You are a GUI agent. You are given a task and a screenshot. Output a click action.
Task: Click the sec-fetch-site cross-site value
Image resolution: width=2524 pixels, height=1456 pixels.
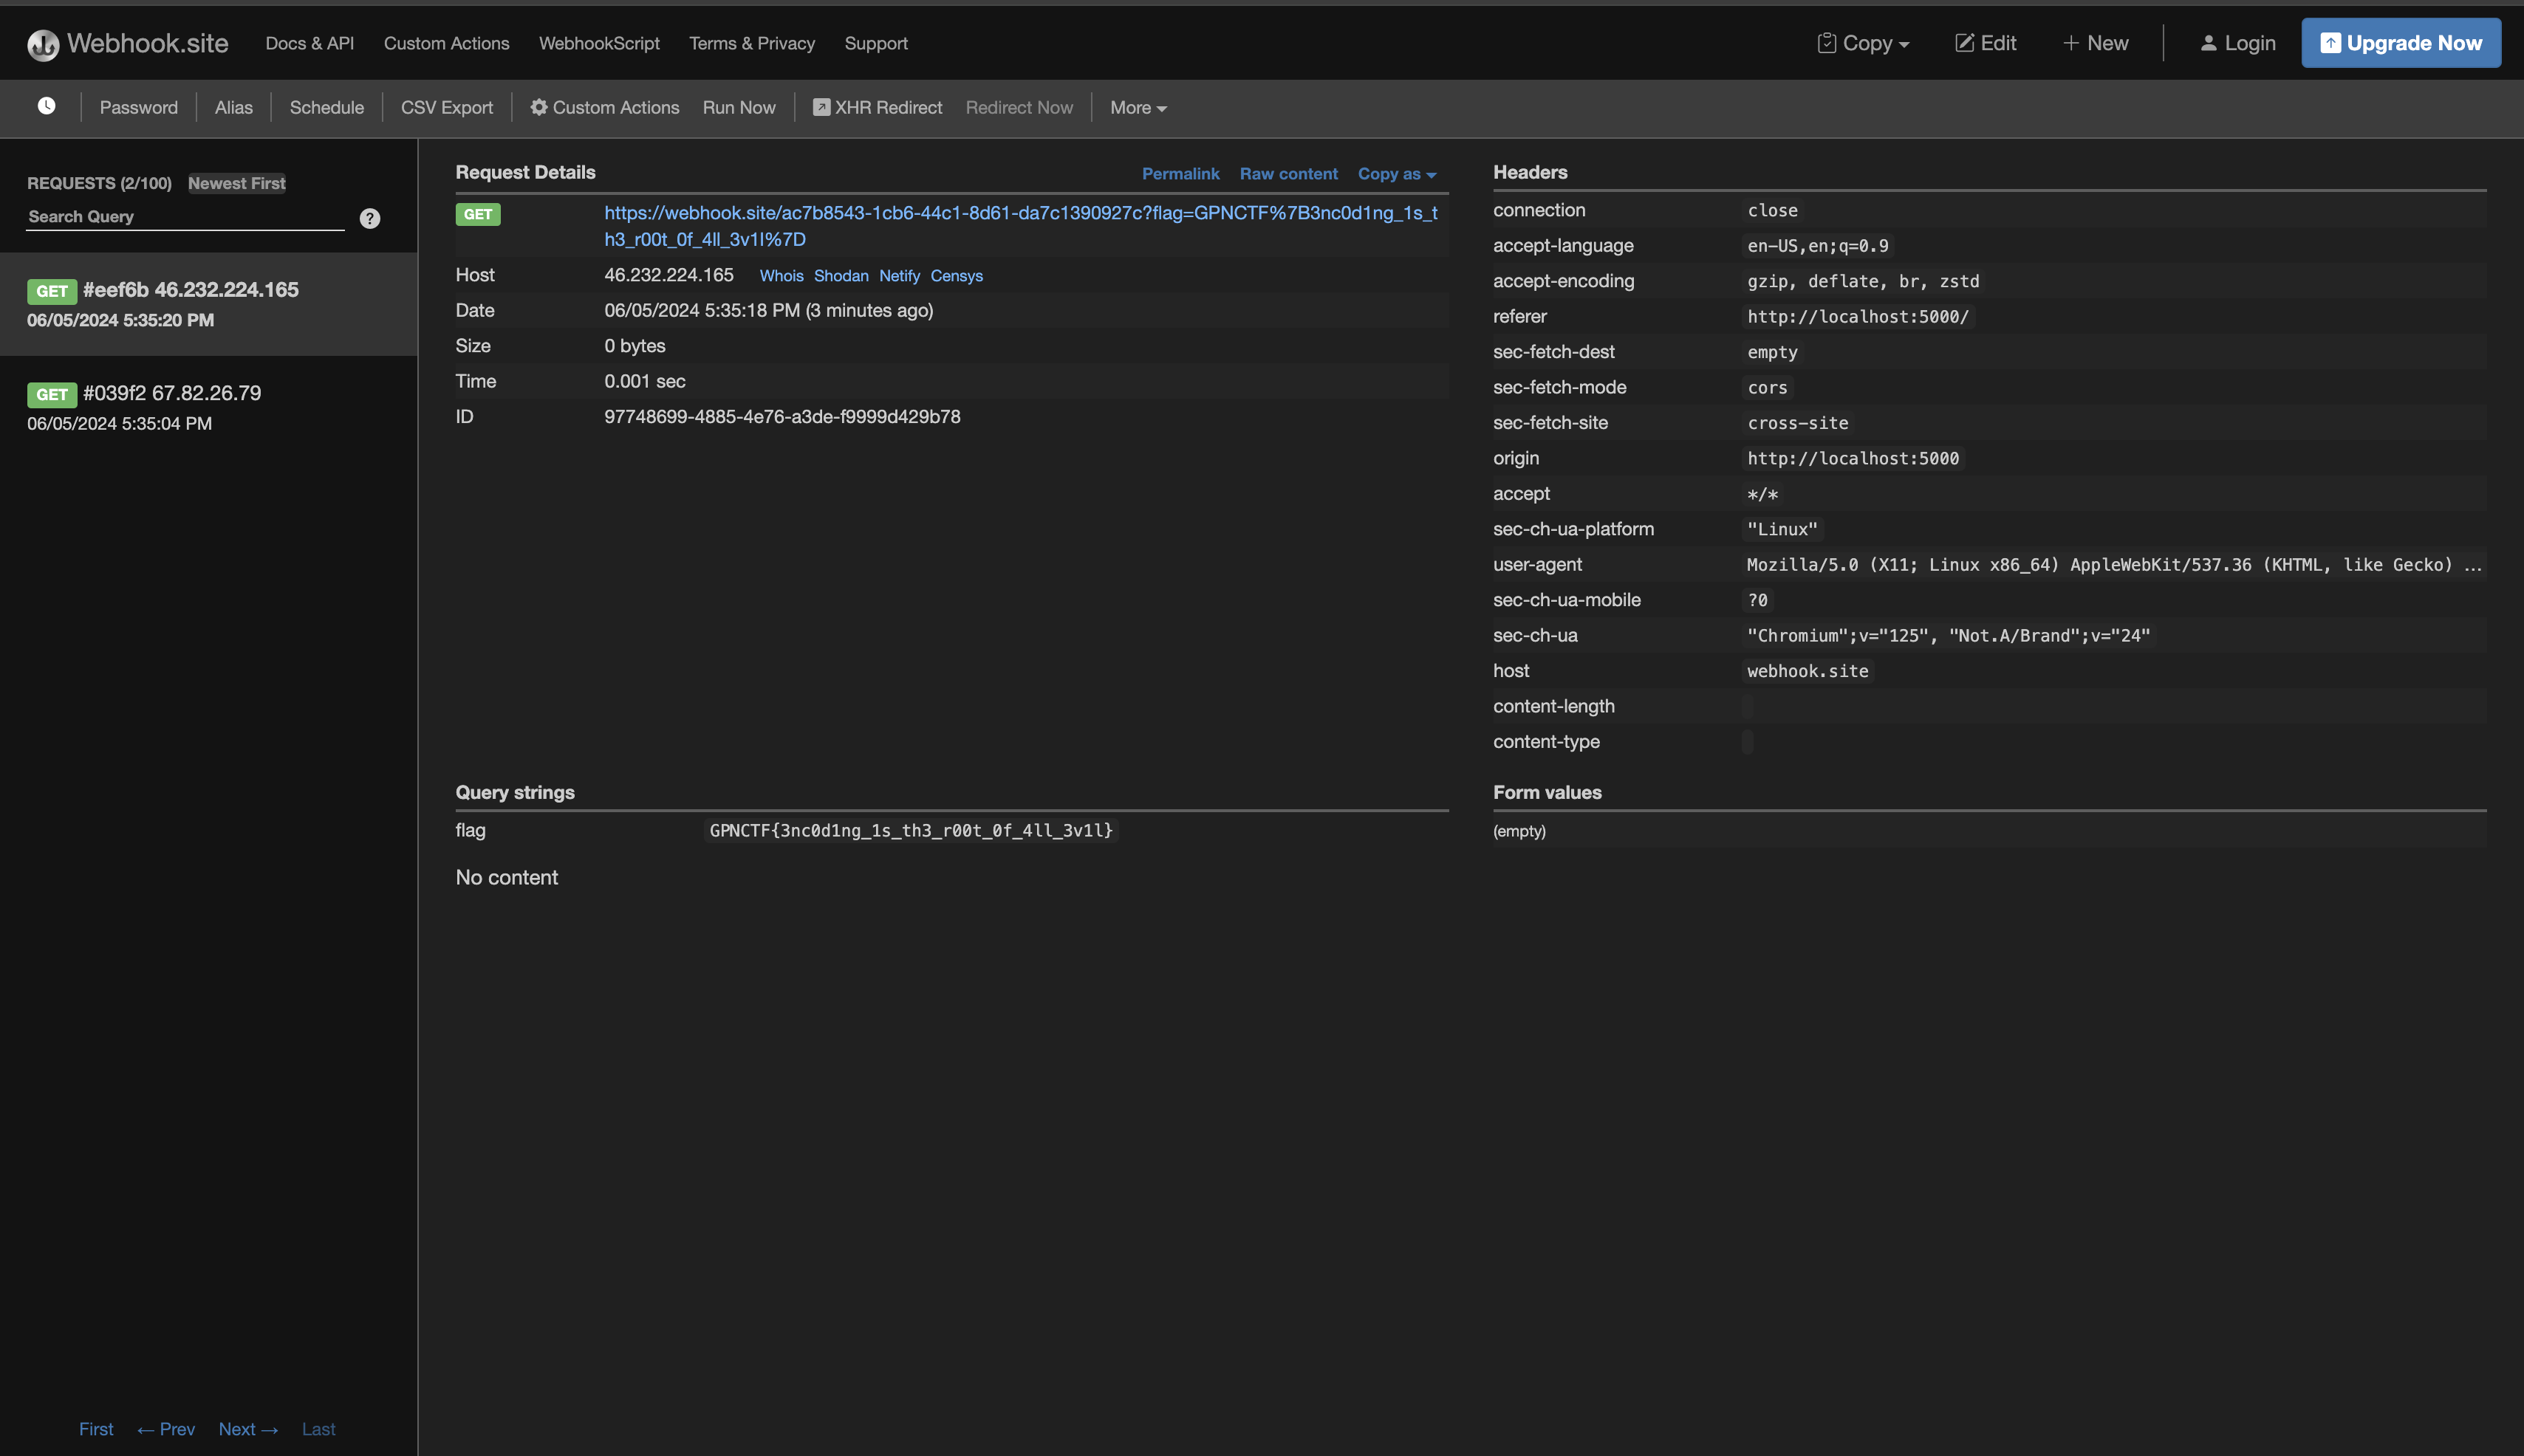(x=1796, y=423)
